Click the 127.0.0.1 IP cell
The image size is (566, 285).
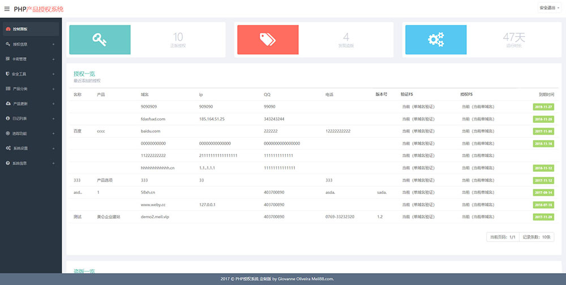(207, 205)
